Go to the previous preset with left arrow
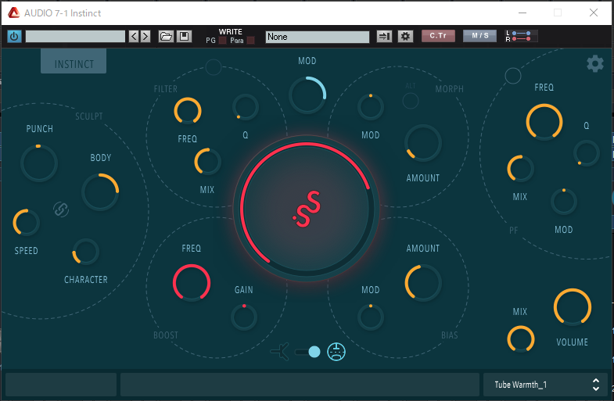The height and width of the screenshot is (401, 614). point(134,37)
